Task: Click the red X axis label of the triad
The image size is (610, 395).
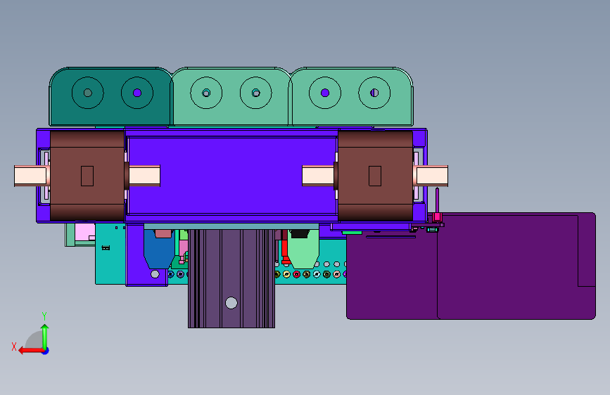Action: (14, 347)
